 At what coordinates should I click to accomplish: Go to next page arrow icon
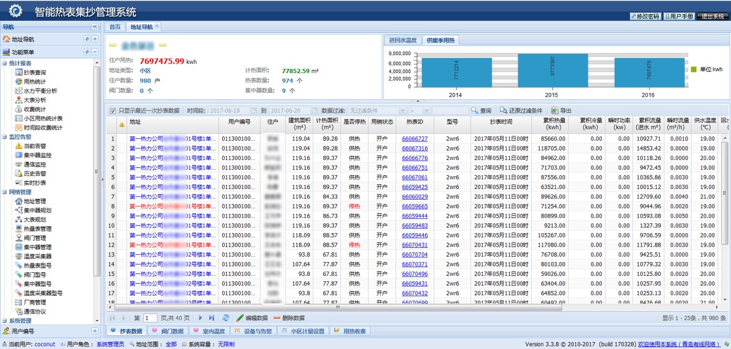point(200,318)
